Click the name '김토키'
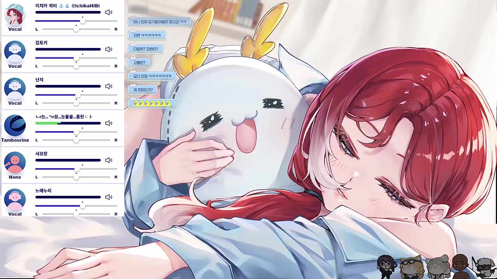 (41, 43)
